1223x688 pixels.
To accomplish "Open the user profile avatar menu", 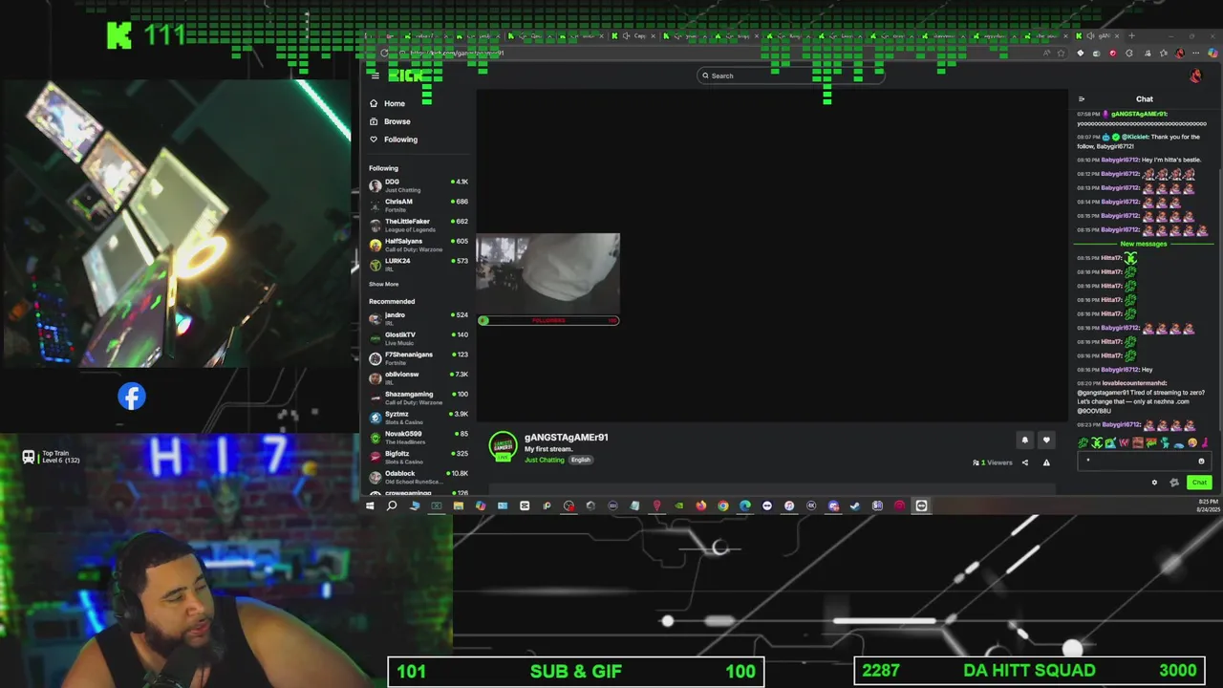I will (1195, 75).
